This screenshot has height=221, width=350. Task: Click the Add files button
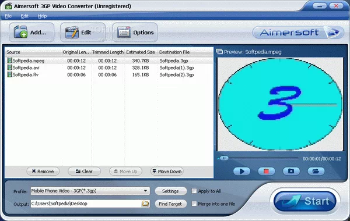pyautogui.click(x=32, y=33)
